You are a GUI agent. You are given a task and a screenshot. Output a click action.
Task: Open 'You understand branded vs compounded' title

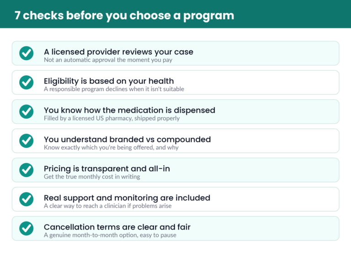click(x=128, y=139)
